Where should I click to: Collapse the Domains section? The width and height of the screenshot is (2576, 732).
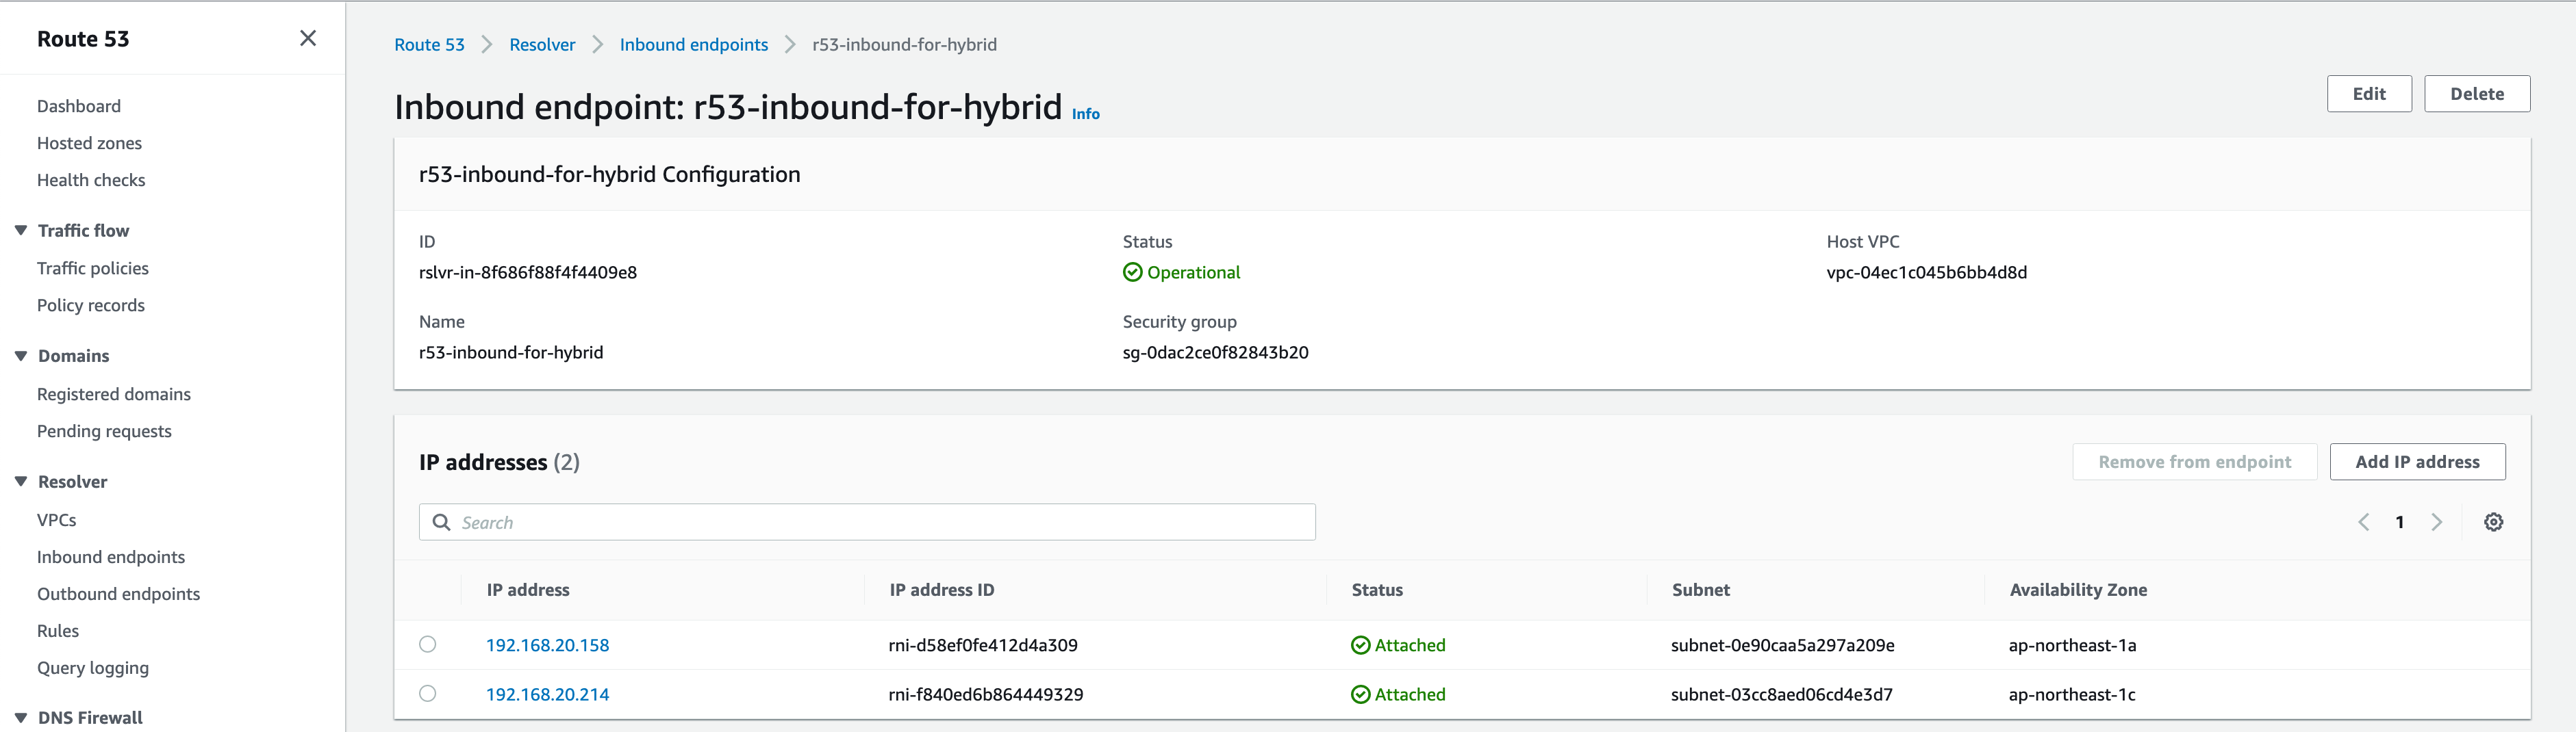click(21, 356)
